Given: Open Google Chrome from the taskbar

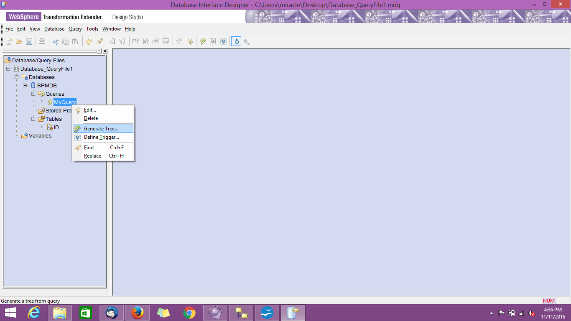Looking at the screenshot, I should (189, 313).
